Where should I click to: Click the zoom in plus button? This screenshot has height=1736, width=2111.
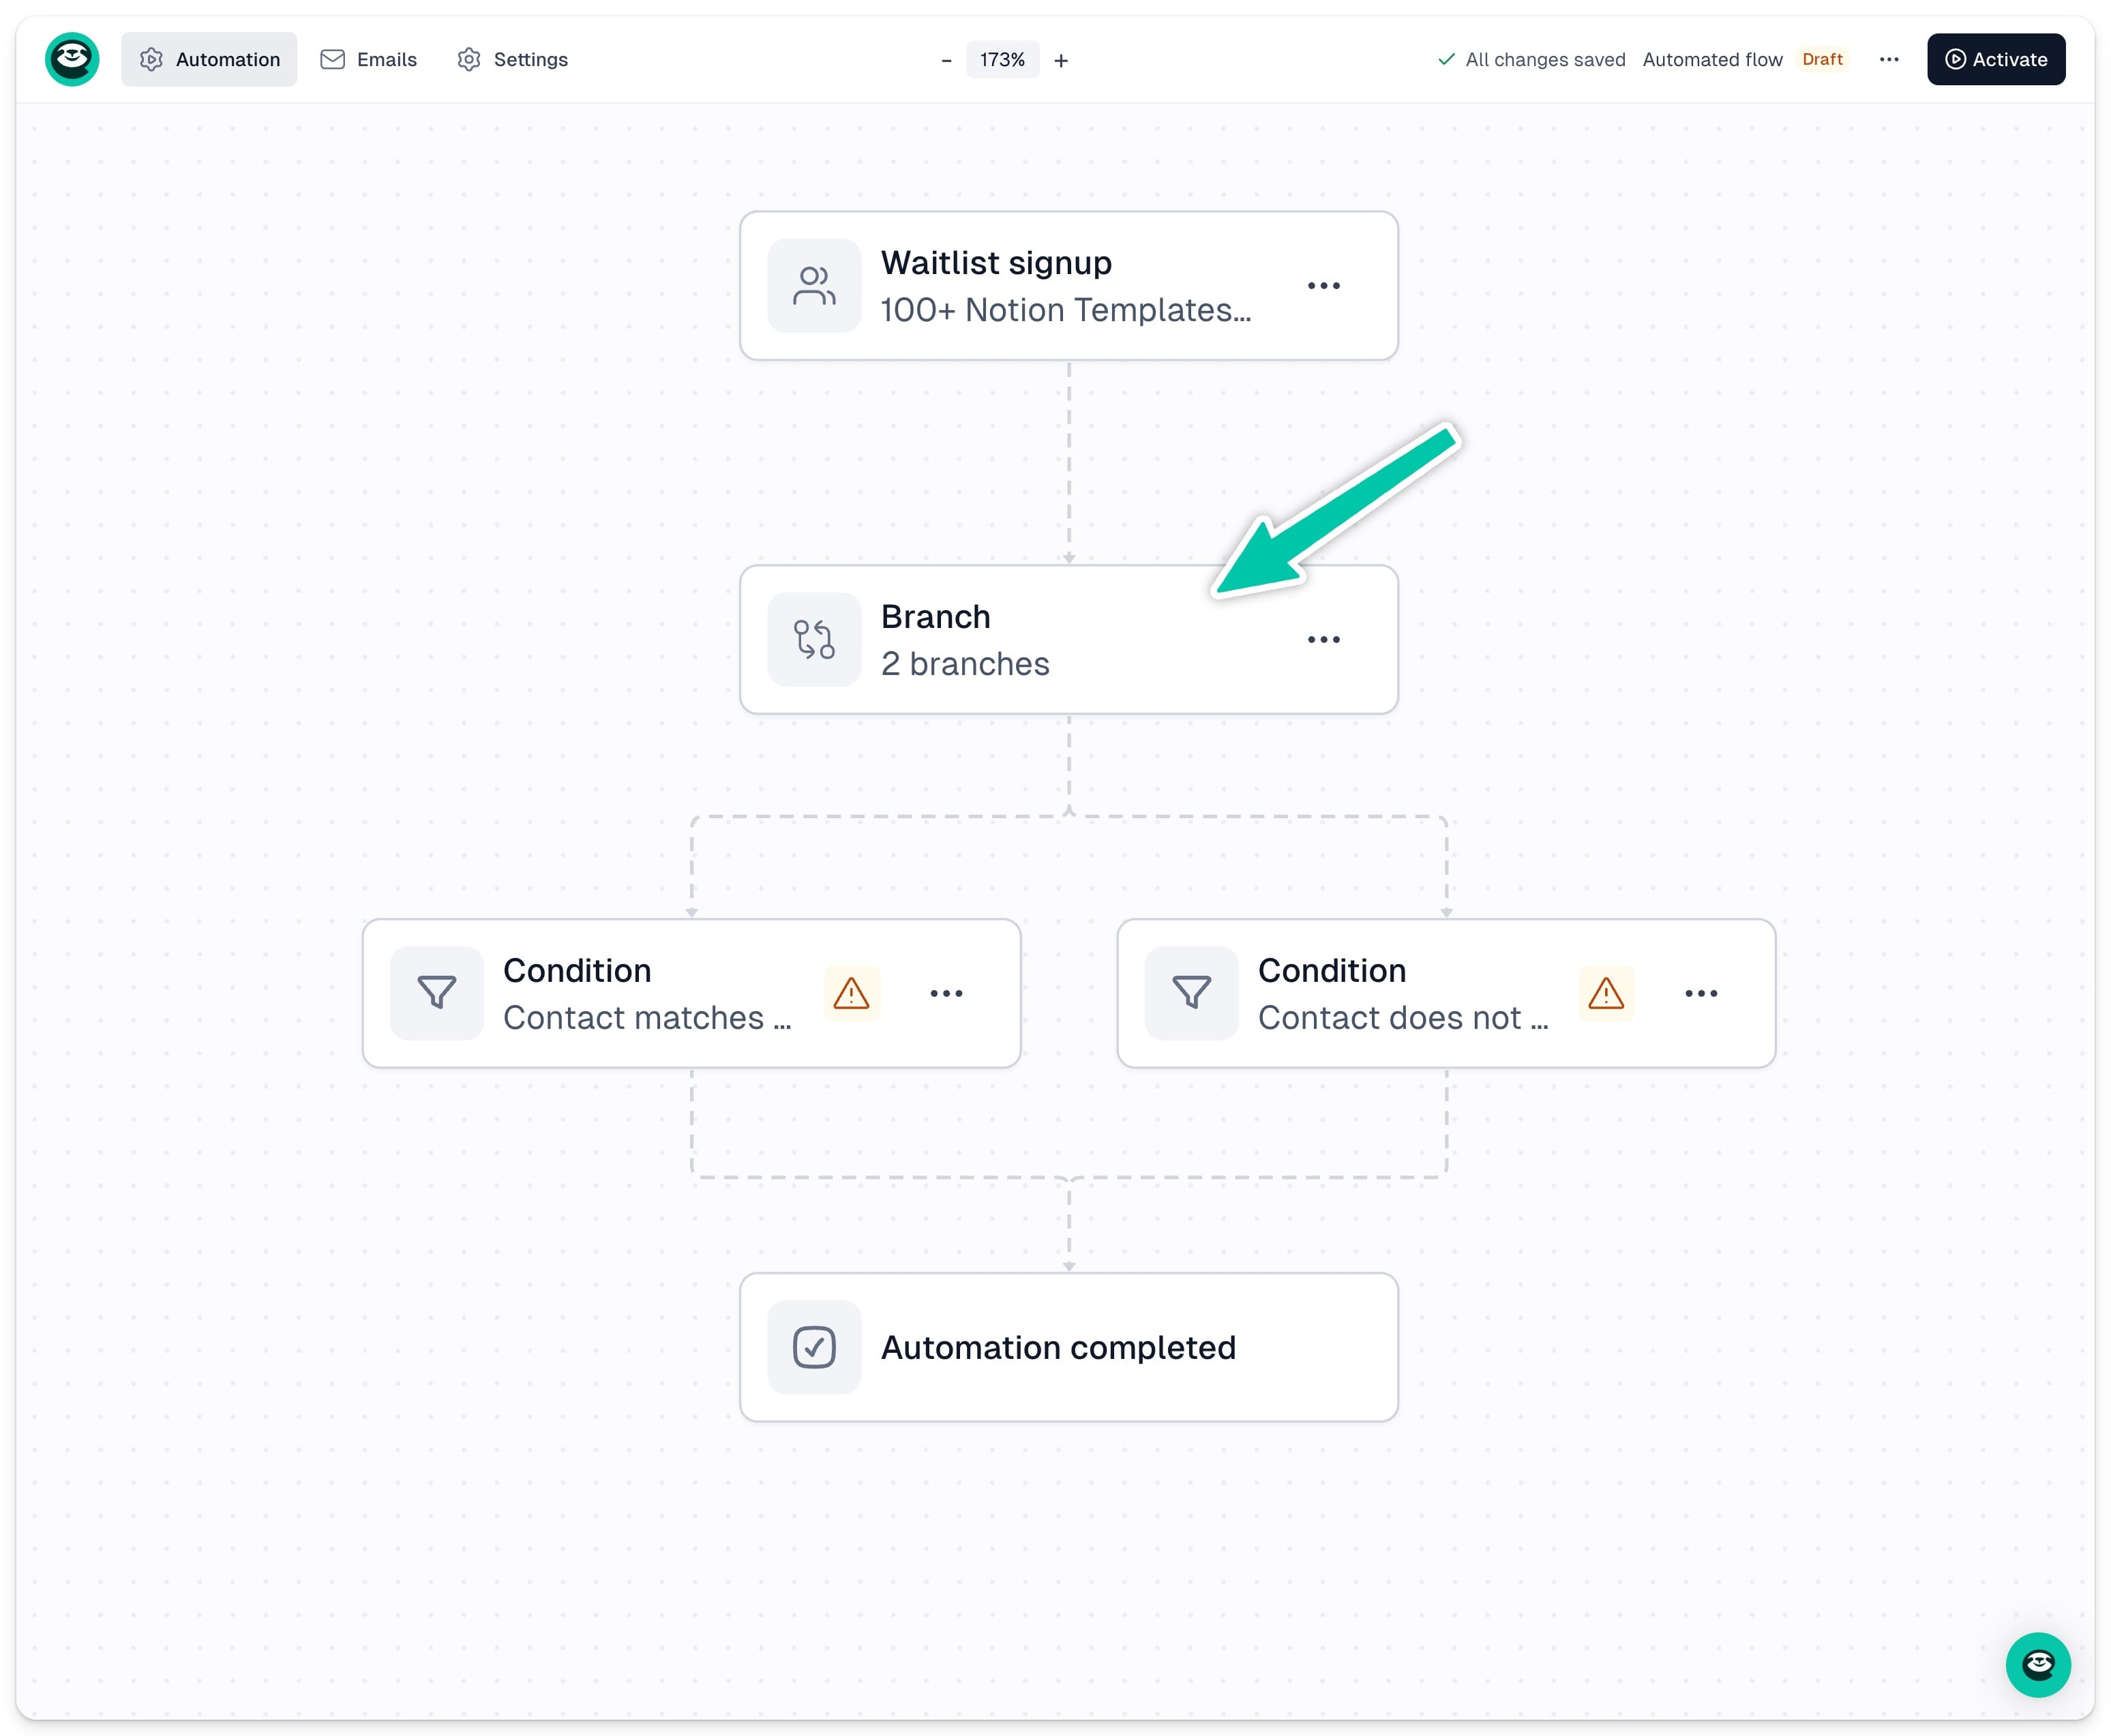1061,60
